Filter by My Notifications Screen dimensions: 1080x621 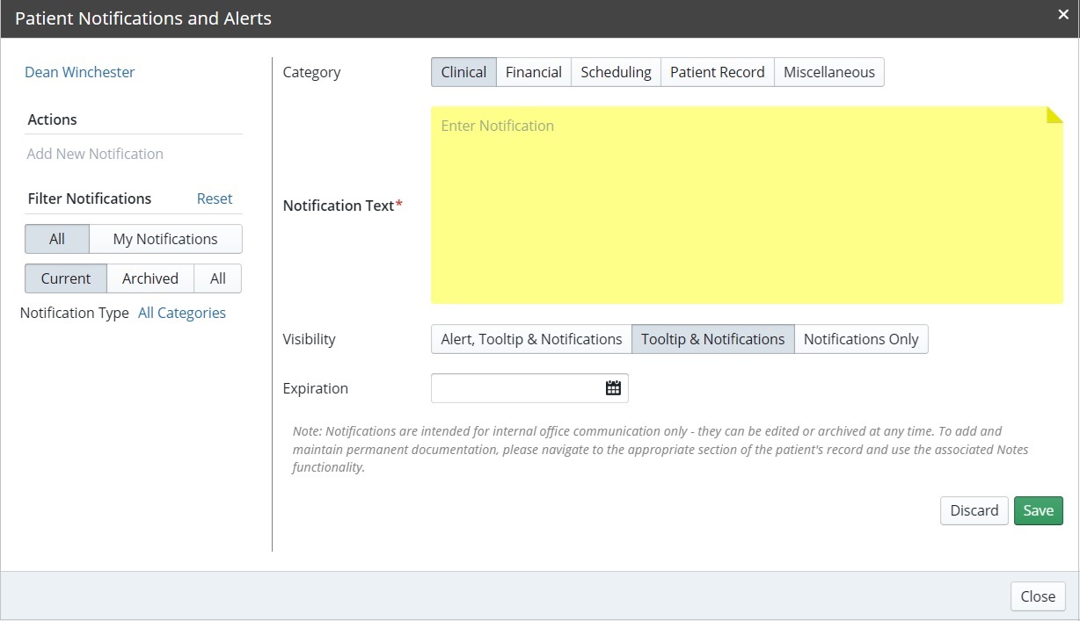tap(165, 239)
